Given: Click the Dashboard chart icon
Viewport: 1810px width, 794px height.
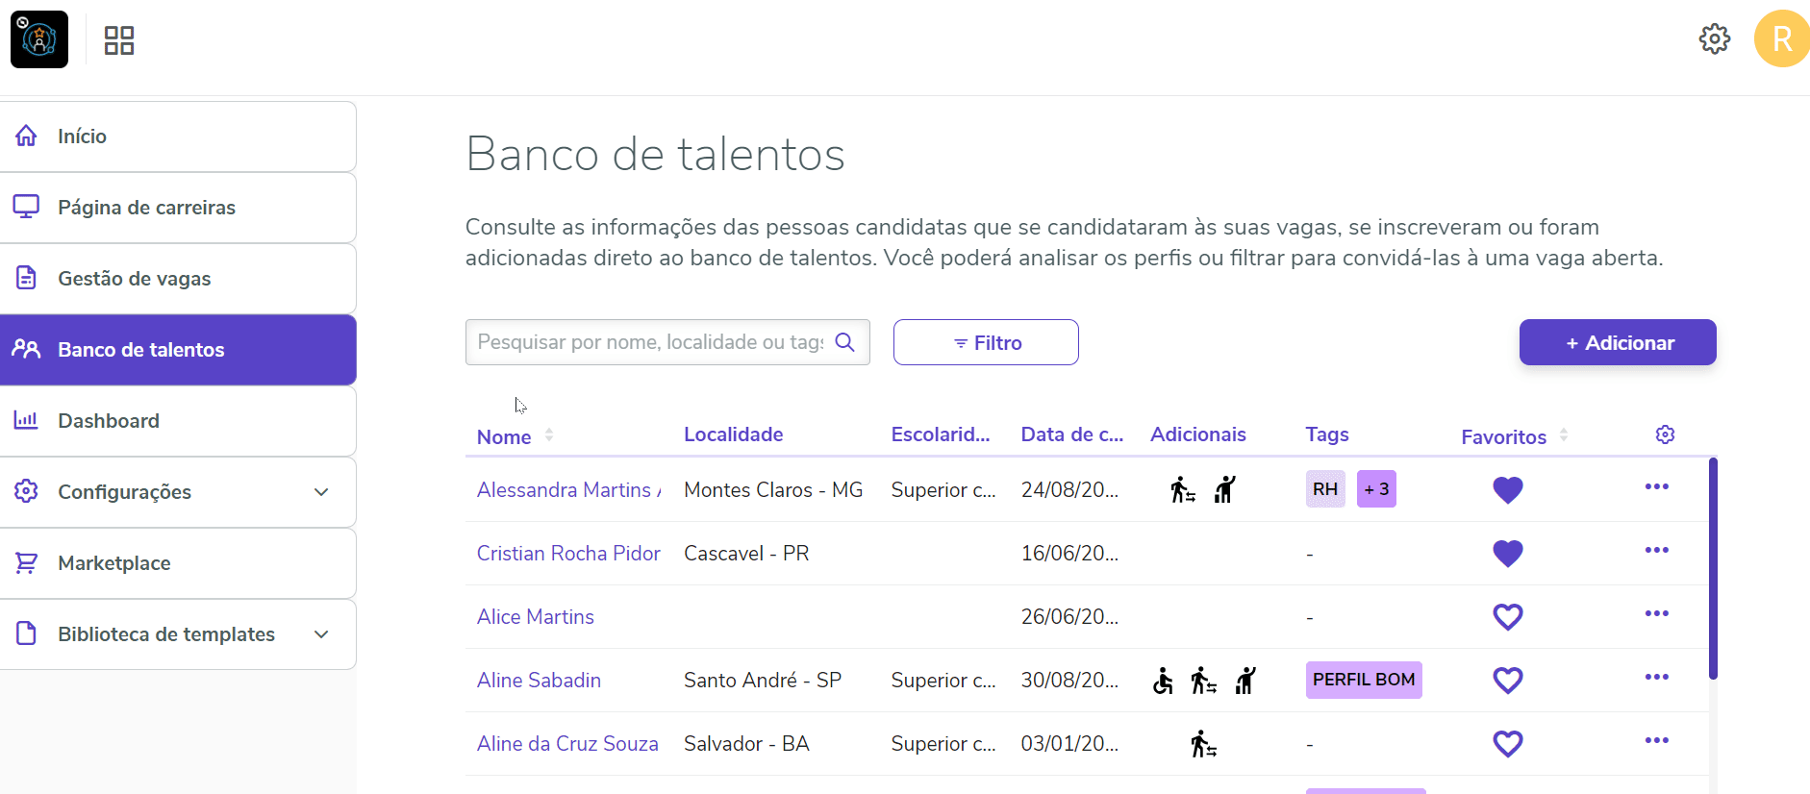Looking at the screenshot, I should point(26,420).
